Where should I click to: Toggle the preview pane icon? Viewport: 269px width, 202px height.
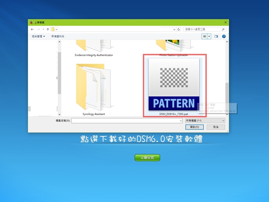point(216,36)
